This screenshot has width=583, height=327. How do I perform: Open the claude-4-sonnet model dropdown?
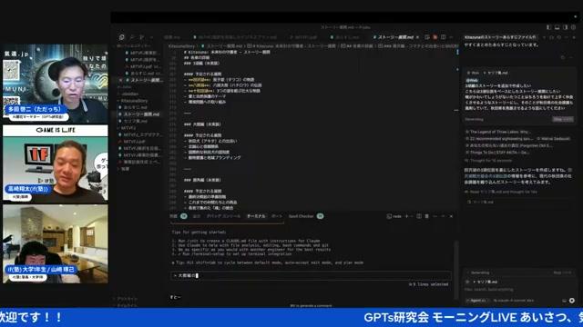tap(514, 301)
